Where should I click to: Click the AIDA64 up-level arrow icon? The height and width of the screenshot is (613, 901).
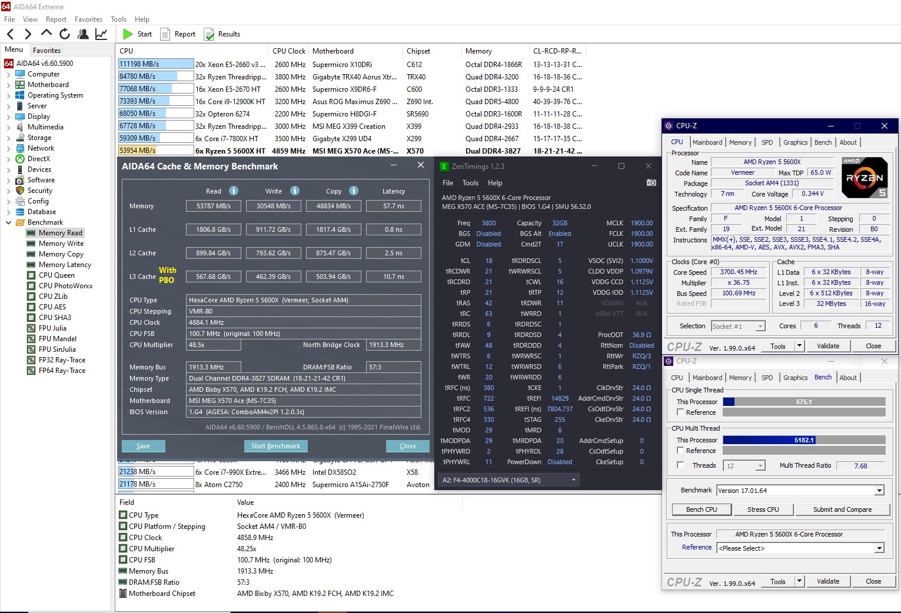pyautogui.click(x=46, y=34)
